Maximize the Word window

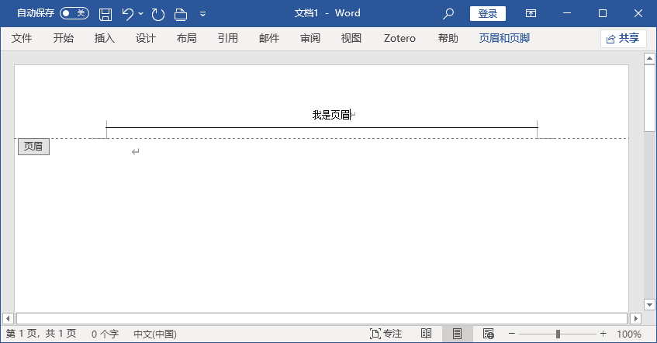[x=603, y=13]
